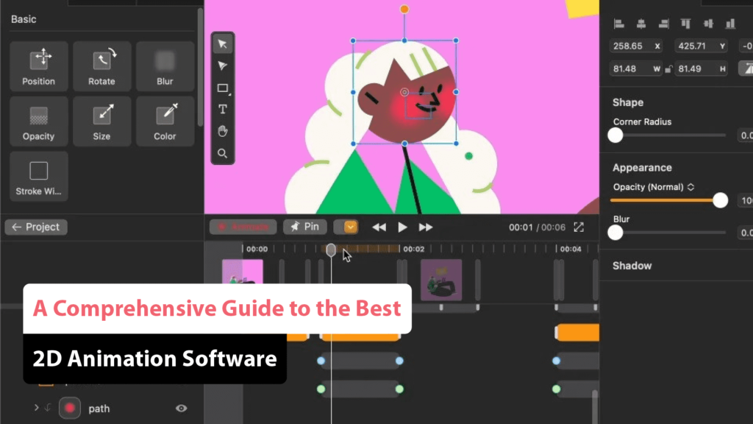Image resolution: width=753 pixels, height=424 pixels.
Task: Edit the Y position field 425.71
Action: [x=701, y=46]
